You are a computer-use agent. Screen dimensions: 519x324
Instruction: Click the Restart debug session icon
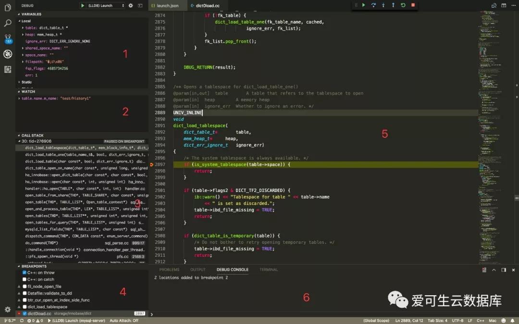404,5
